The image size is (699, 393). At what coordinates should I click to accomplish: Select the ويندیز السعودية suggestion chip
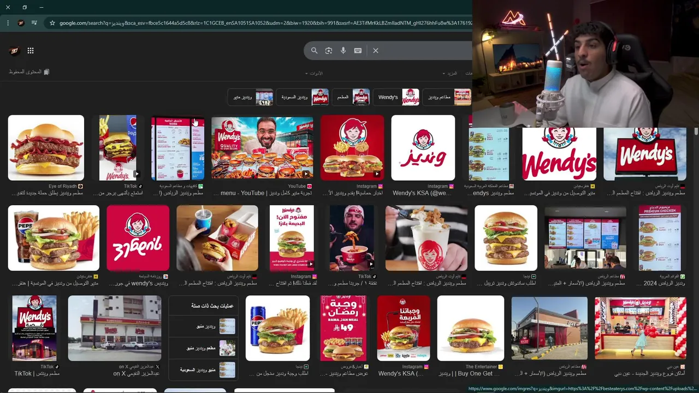tap(303, 97)
